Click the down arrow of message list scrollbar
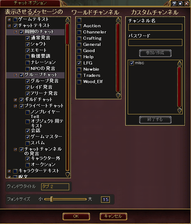This screenshot has height=224, width=191. [x=68, y=174]
